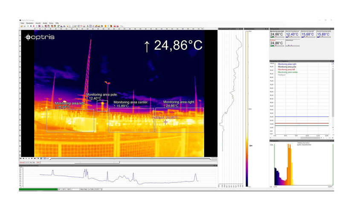
Task: Click the pause button below the thermal image
Action: click(41, 158)
